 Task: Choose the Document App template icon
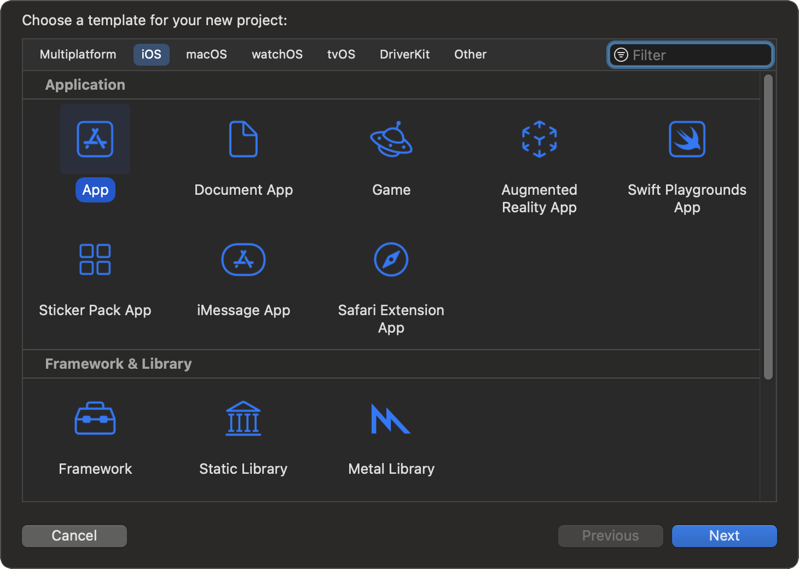[244, 139]
